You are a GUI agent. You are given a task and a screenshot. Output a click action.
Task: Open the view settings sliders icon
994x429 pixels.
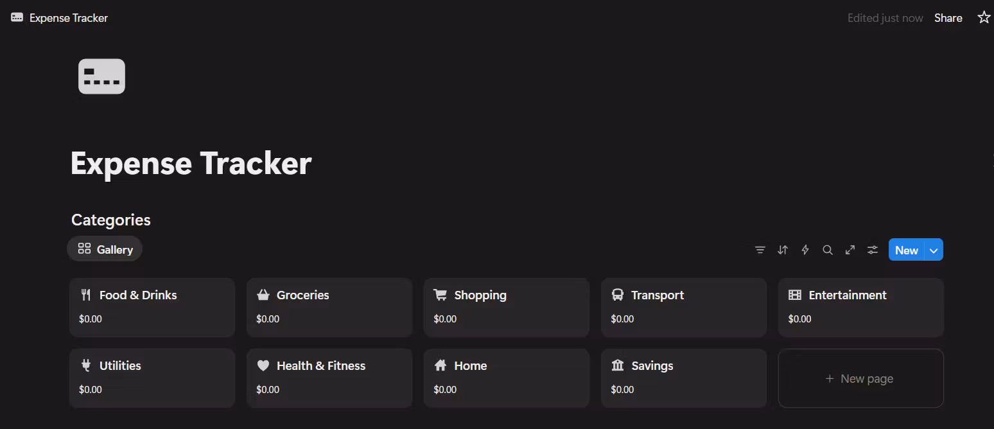pos(873,250)
